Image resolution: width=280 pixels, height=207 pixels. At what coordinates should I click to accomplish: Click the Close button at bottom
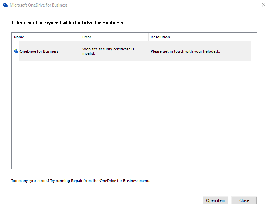click(244, 200)
